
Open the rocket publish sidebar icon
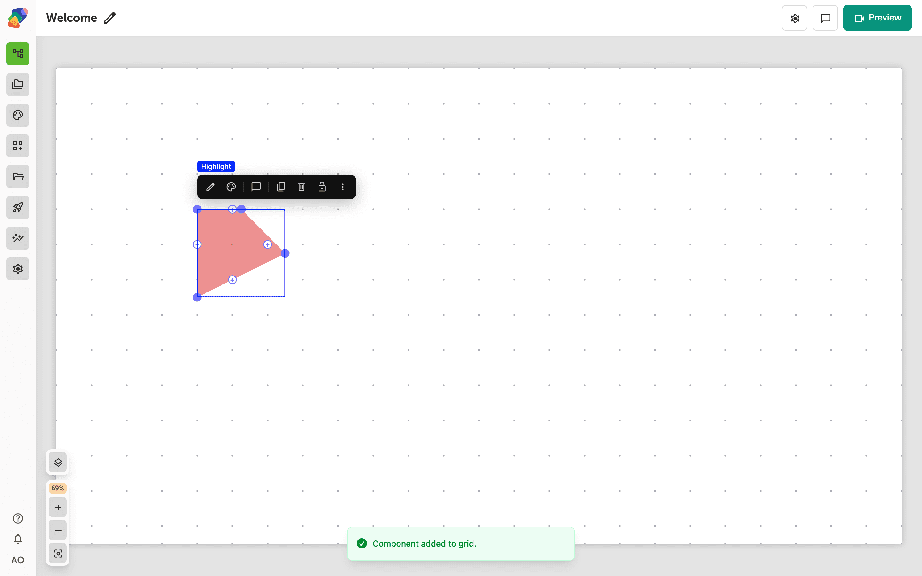pyautogui.click(x=18, y=207)
